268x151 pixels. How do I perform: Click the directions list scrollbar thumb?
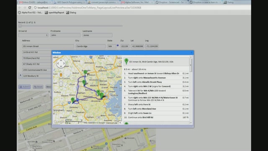191,65
